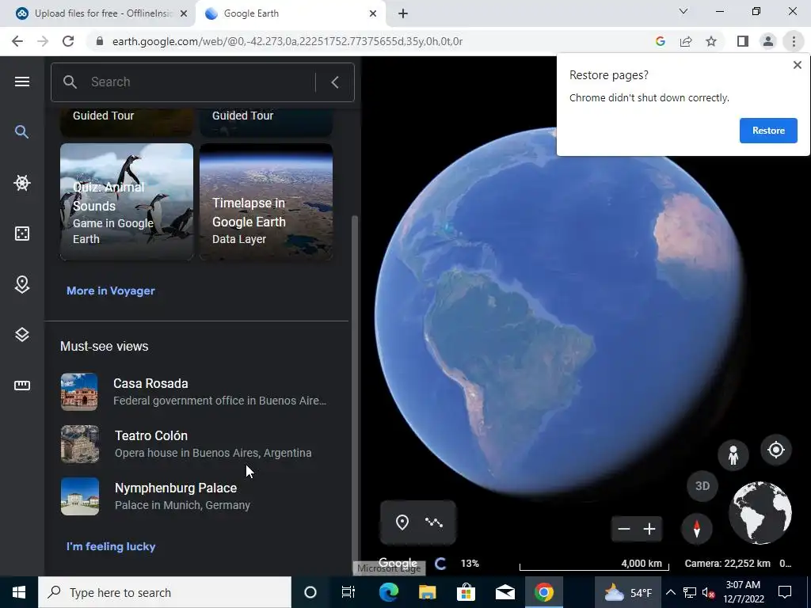811x608 pixels.
Task: Open Timelapse in Google Earth card
Action: [266, 202]
